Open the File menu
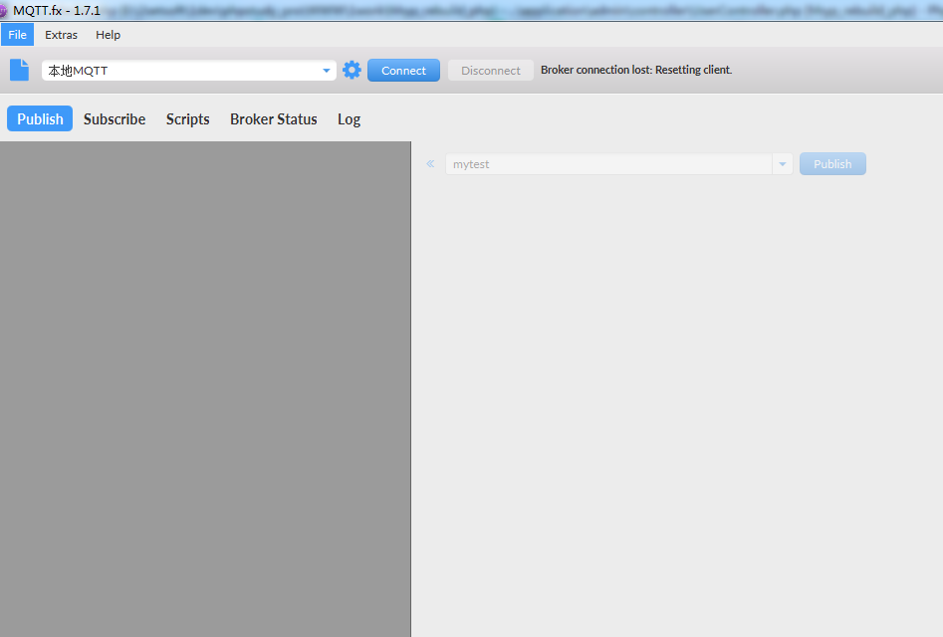The height and width of the screenshot is (637, 943). 18,35
